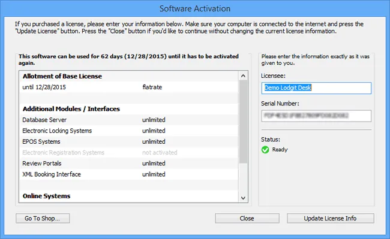This screenshot has width=390, height=239.
Task: Select the XML Booking Interface row
Action: [x=128, y=174]
